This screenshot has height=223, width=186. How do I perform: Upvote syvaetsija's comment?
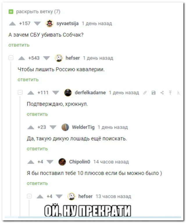coord(12,24)
